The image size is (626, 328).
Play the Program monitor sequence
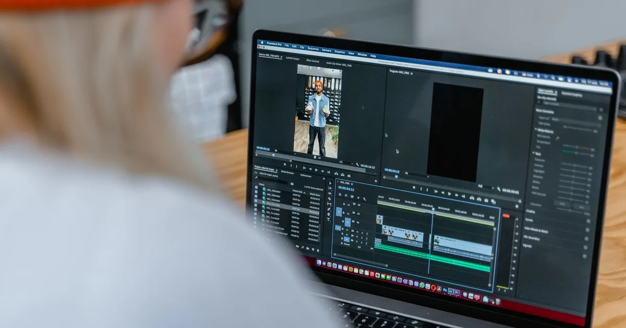[450, 194]
